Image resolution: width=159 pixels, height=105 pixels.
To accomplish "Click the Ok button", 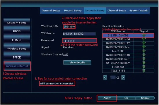I will 126,98.
